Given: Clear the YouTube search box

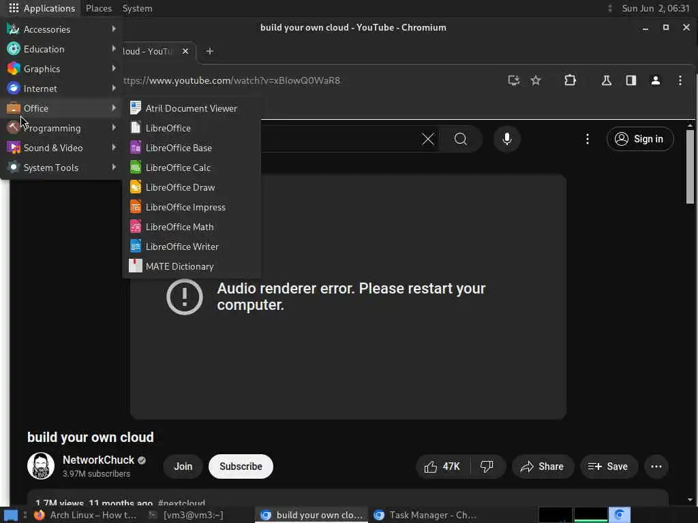Looking at the screenshot, I should click(x=428, y=139).
